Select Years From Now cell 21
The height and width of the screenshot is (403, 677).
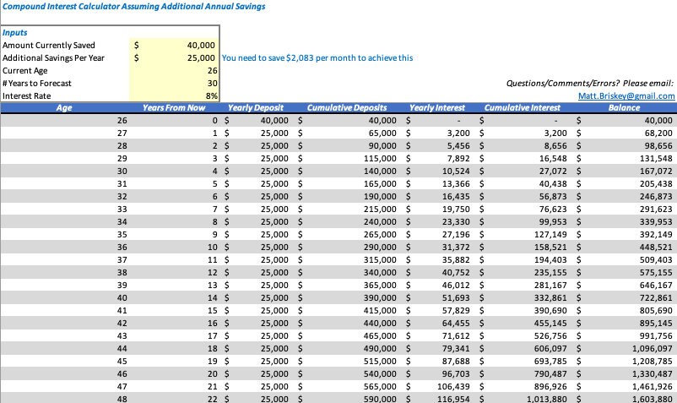click(x=213, y=387)
